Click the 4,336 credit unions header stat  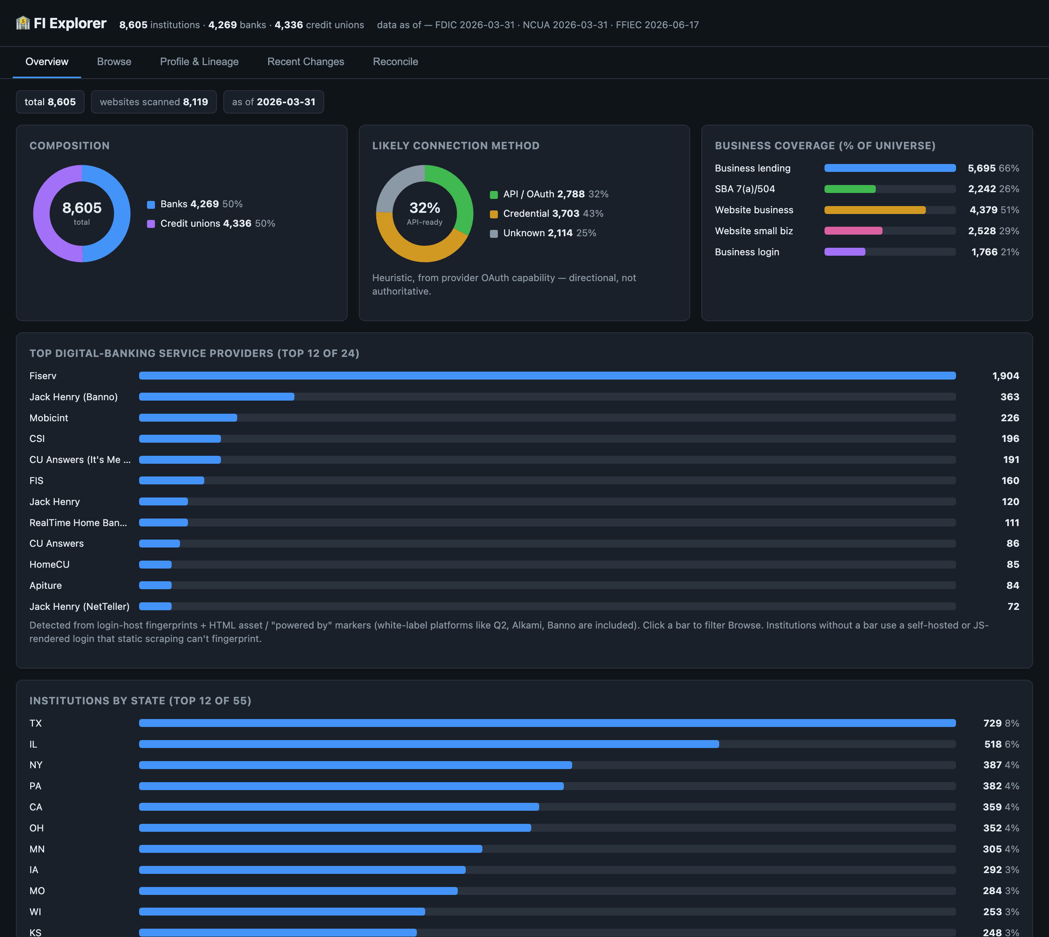[319, 25]
